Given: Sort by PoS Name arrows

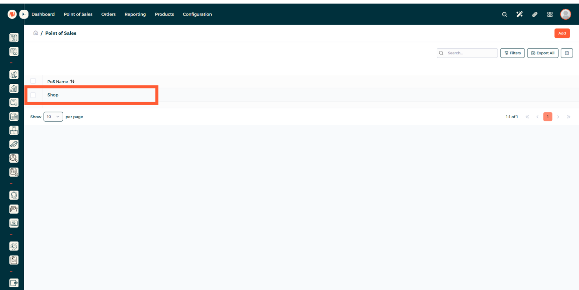Looking at the screenshot, I should 72,81.
